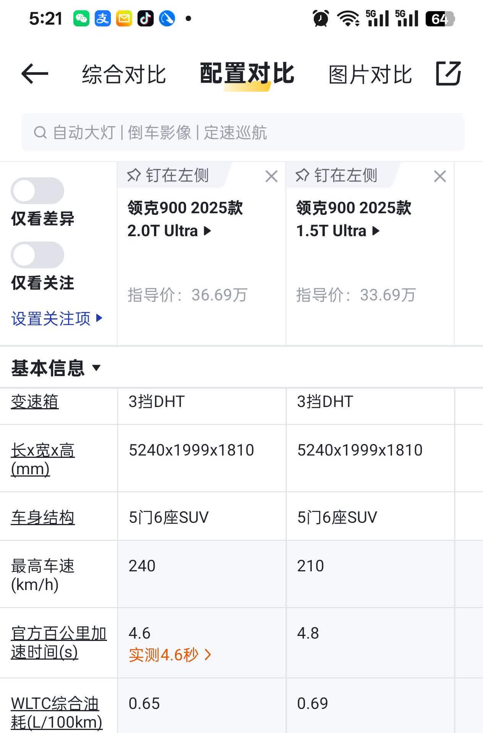Toggle the 仅看关注 switch
483x733 pixels.
pyautogui.click(x=37, y=255)
